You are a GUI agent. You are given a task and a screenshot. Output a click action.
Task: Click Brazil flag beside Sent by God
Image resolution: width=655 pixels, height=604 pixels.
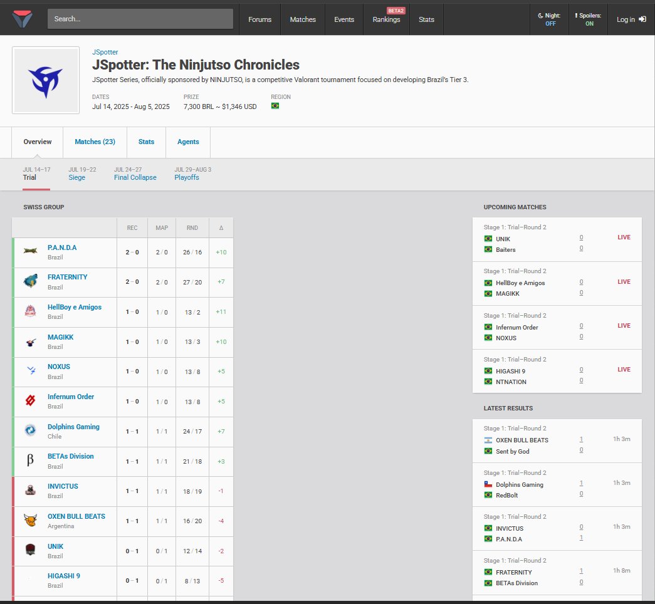tap(488, 451)
